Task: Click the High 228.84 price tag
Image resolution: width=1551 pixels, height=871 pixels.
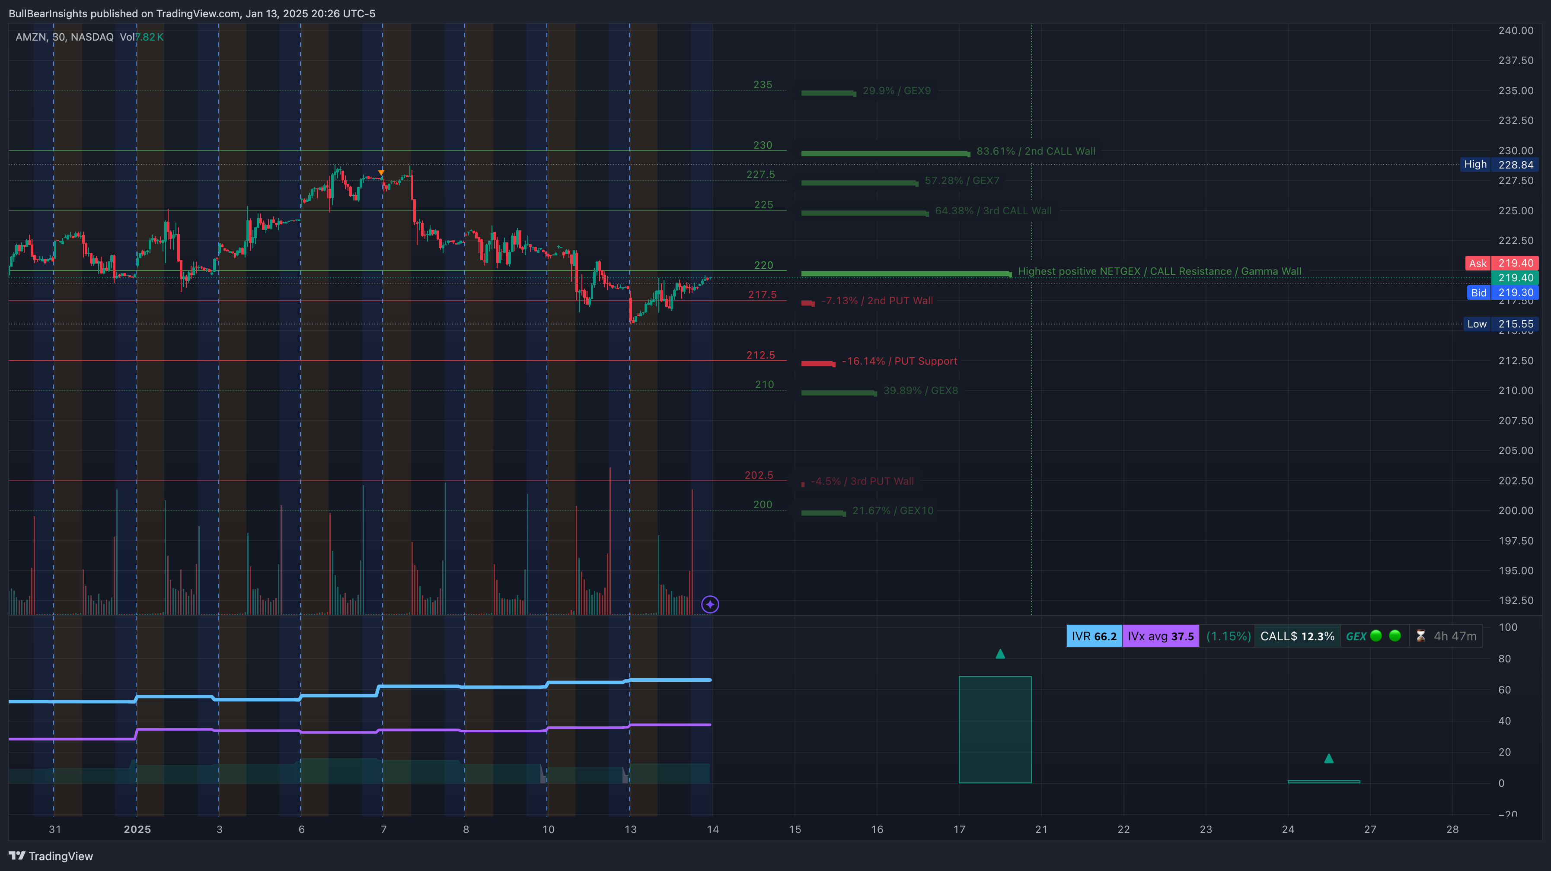Action: coord(1499,164)
